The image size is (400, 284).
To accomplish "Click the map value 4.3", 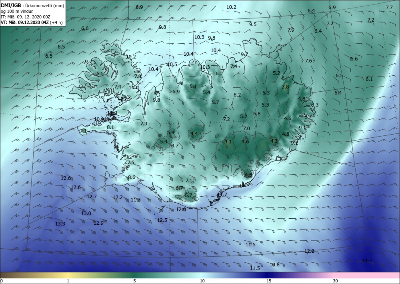I will point(274,141).
